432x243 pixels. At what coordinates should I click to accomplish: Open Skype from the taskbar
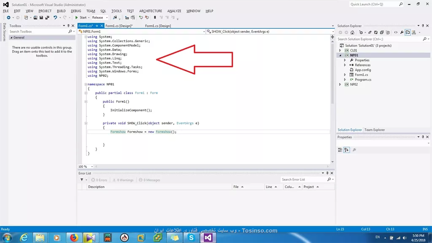coord(191,238)
